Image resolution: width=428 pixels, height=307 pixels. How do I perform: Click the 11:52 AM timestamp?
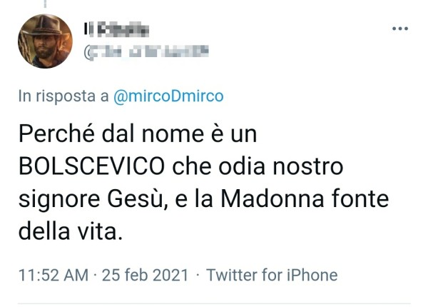[53, 275]
